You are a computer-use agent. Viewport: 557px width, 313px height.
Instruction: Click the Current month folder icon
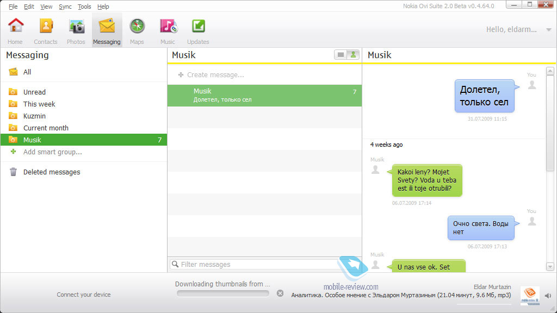(x=13, y=128)
